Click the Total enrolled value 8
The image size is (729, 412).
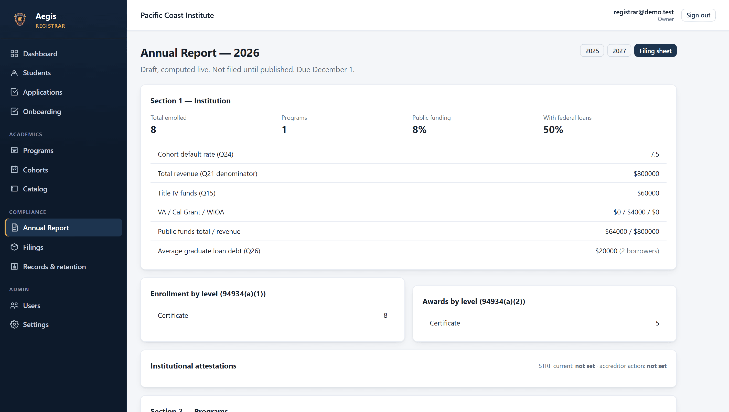click(x=153, y=129)
